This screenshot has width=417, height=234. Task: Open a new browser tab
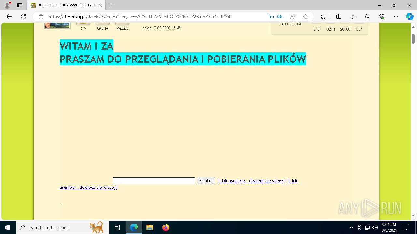coord(111,5)
